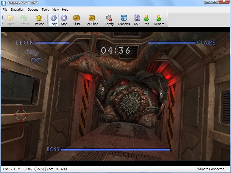
Task: Click the Refresh game list icon
Action: [x=24, y=20]
